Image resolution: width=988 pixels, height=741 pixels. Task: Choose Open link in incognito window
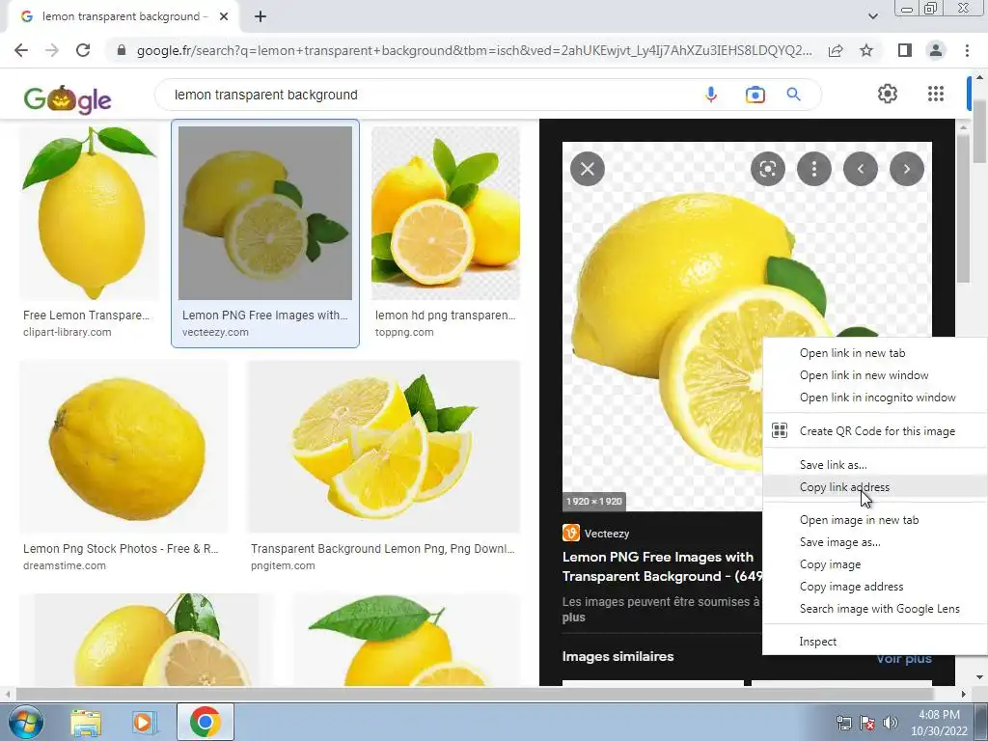coord(874,398)
